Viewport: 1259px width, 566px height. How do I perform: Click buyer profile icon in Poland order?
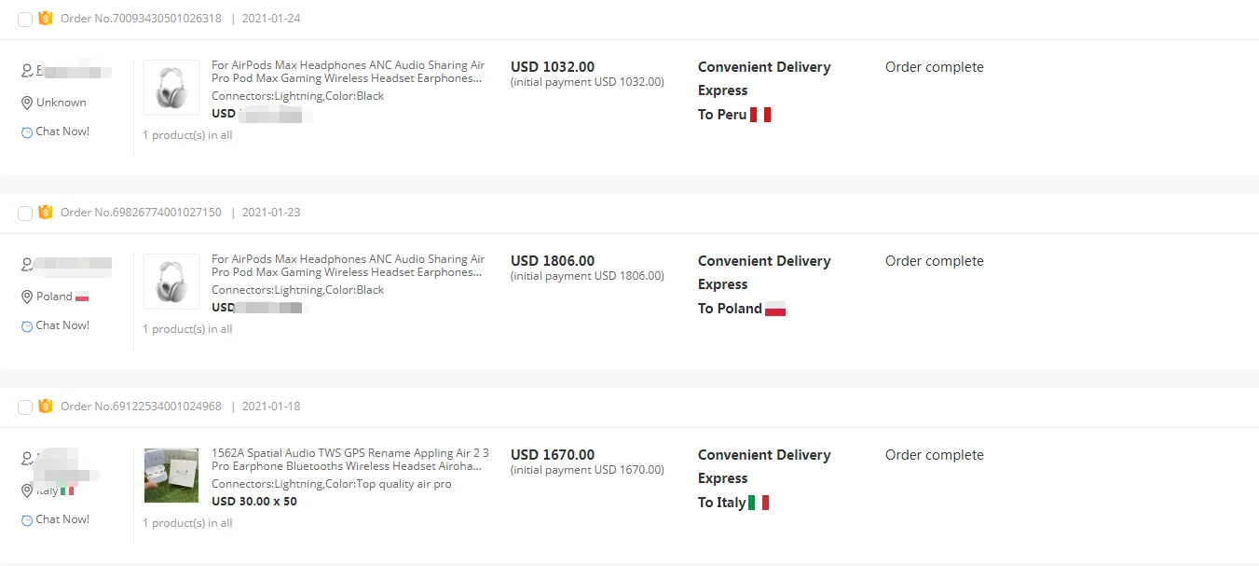[x=27, y=266]
